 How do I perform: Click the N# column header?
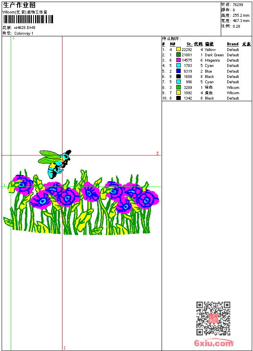coord(172,44)
